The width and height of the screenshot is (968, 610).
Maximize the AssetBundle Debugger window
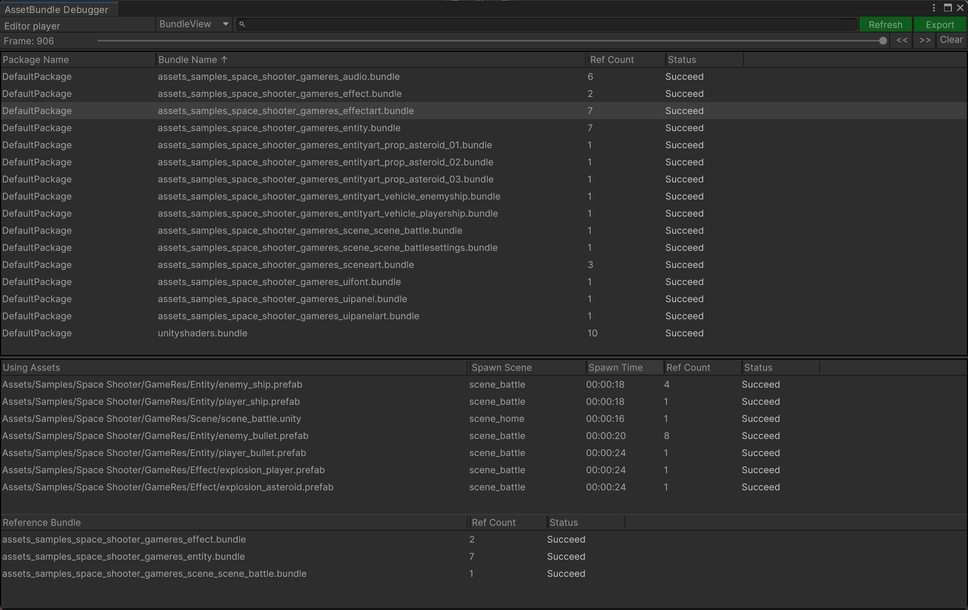pos(948,8)
